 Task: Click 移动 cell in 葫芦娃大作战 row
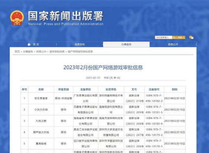(x=63, y=132)
